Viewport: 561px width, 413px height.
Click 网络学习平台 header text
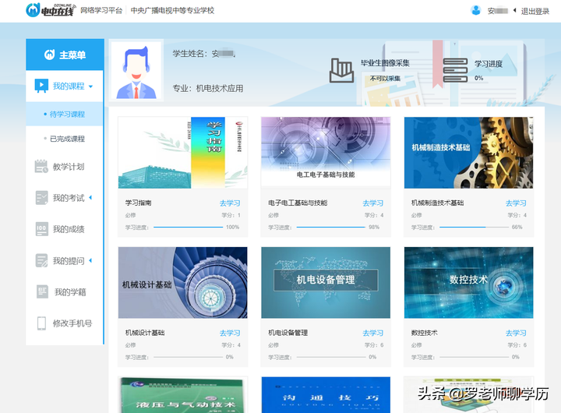click(x=101, y=10)
